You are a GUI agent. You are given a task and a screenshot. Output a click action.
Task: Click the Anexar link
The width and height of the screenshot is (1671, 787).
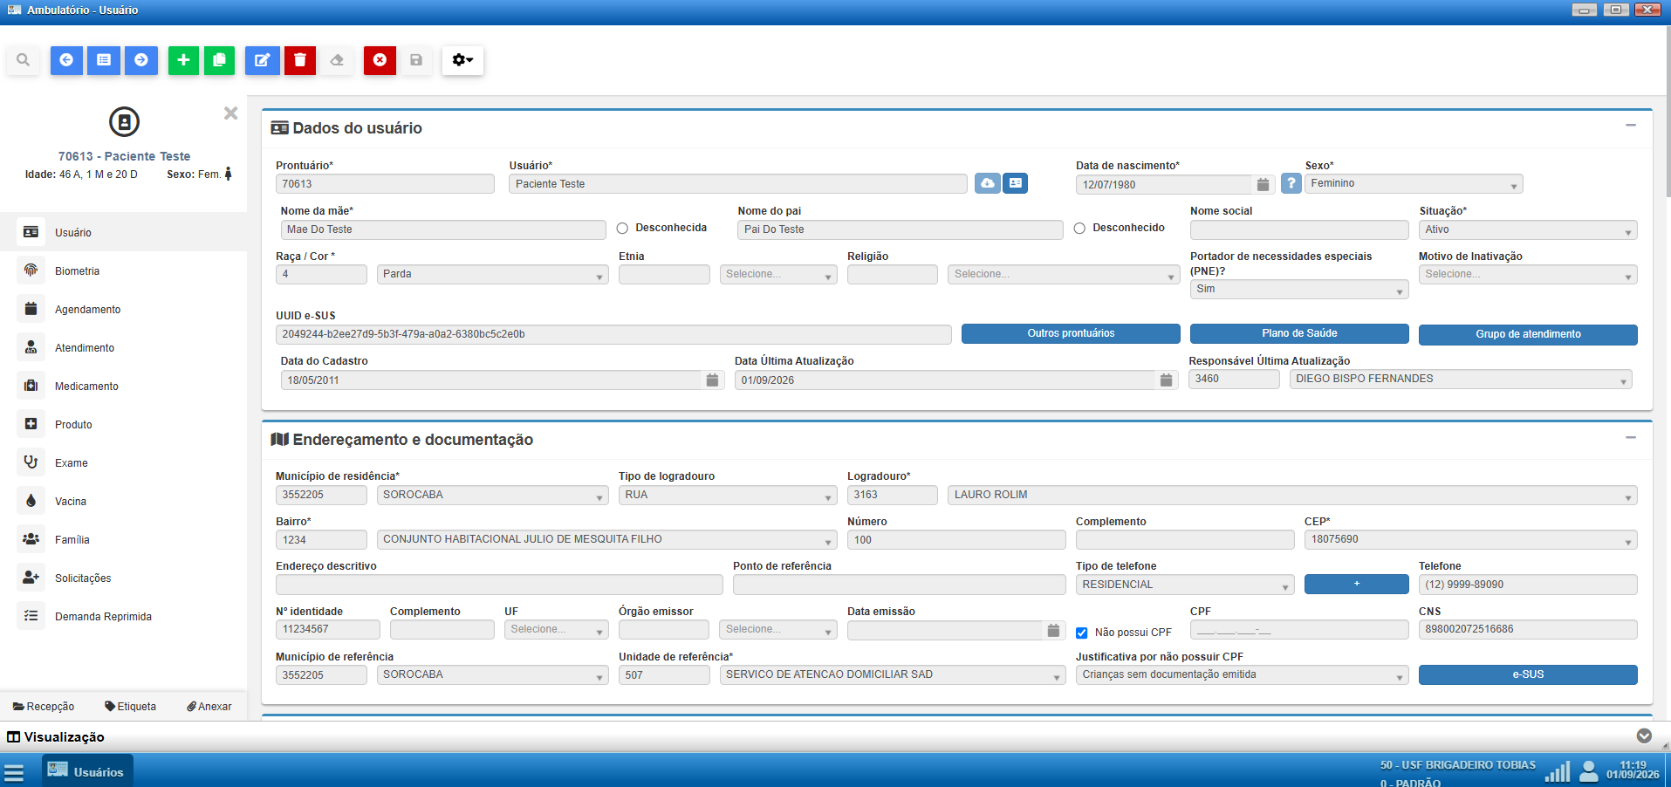click(x=209, y=706)
